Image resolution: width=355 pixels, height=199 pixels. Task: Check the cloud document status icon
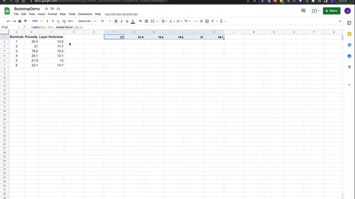(58, 9)
